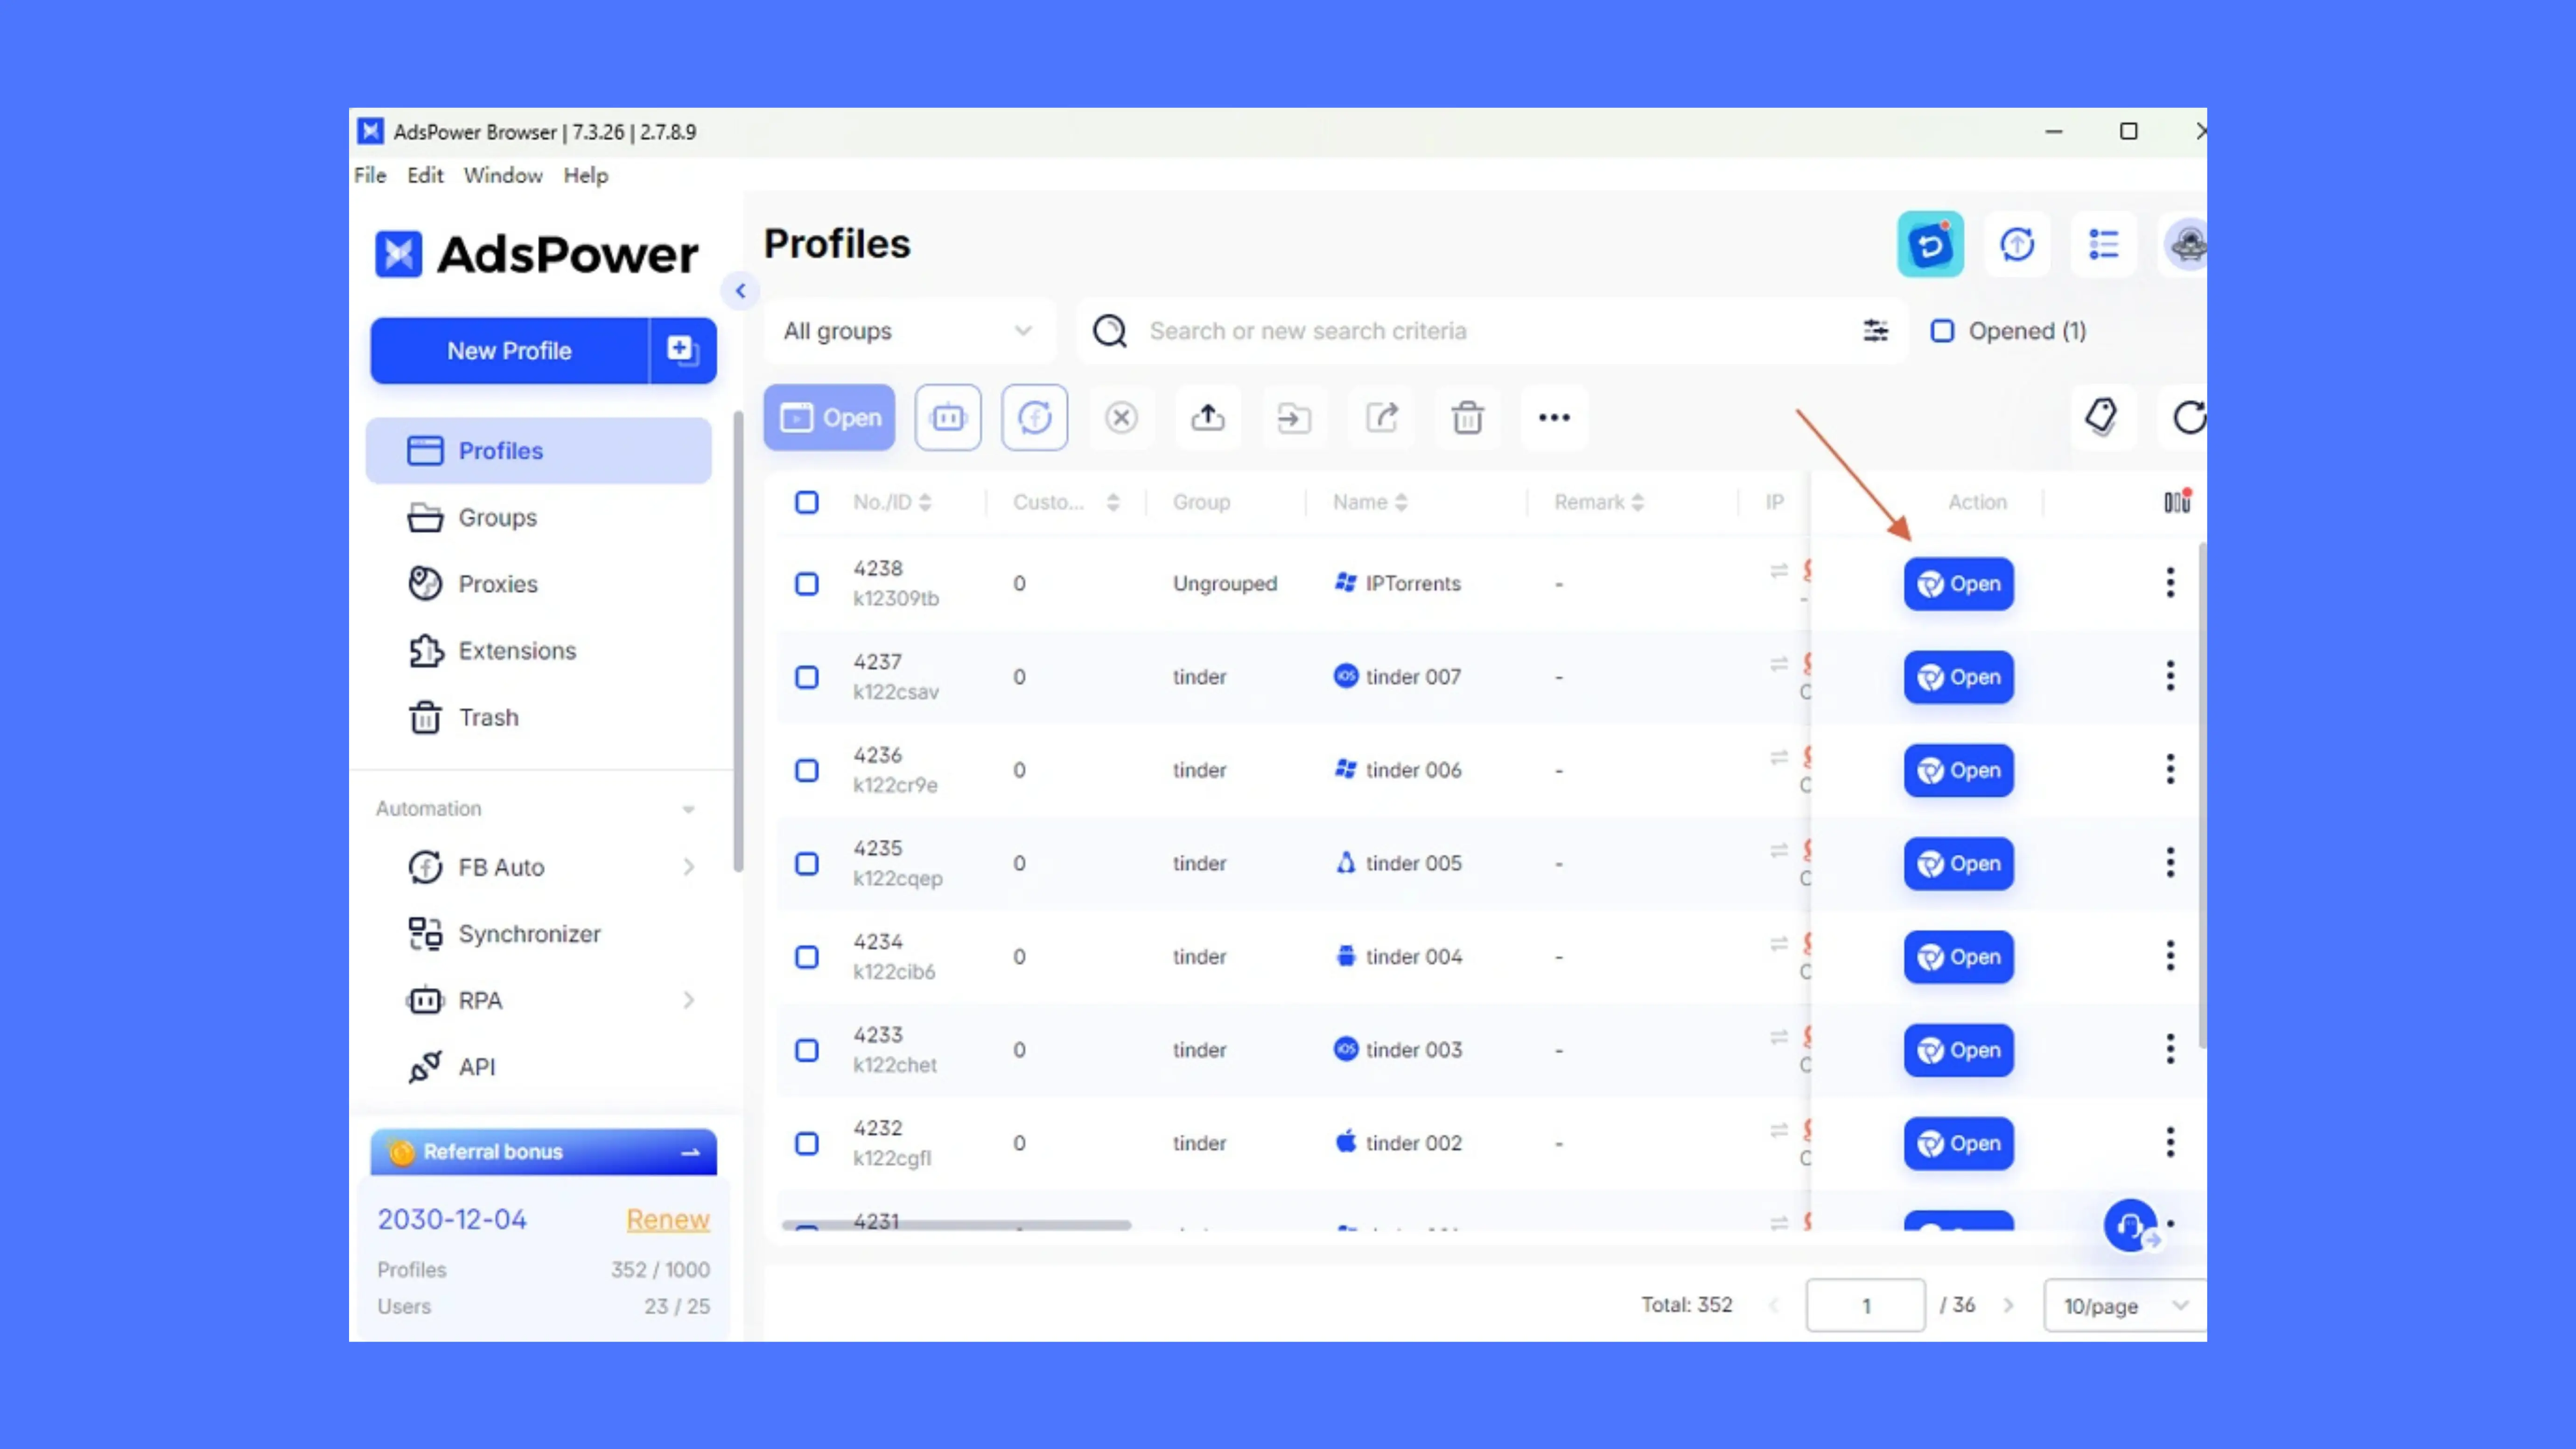The height and width of the screenshot is (1449, 2576).
Task: Collapse the sidebar with the left chevron
Action: pyautogui.click(x=740, y=291)
